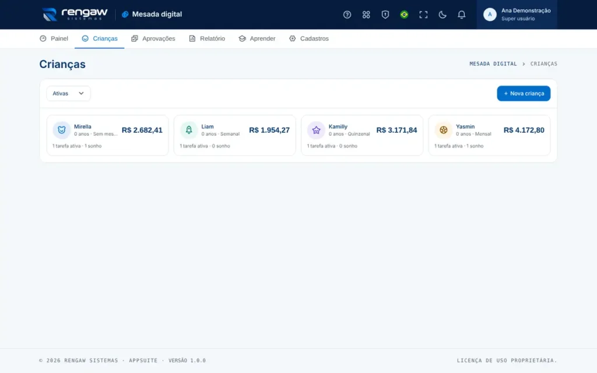Click Liam's '1 tarefa ativa · 0 sonho' text

coord(205,146)
